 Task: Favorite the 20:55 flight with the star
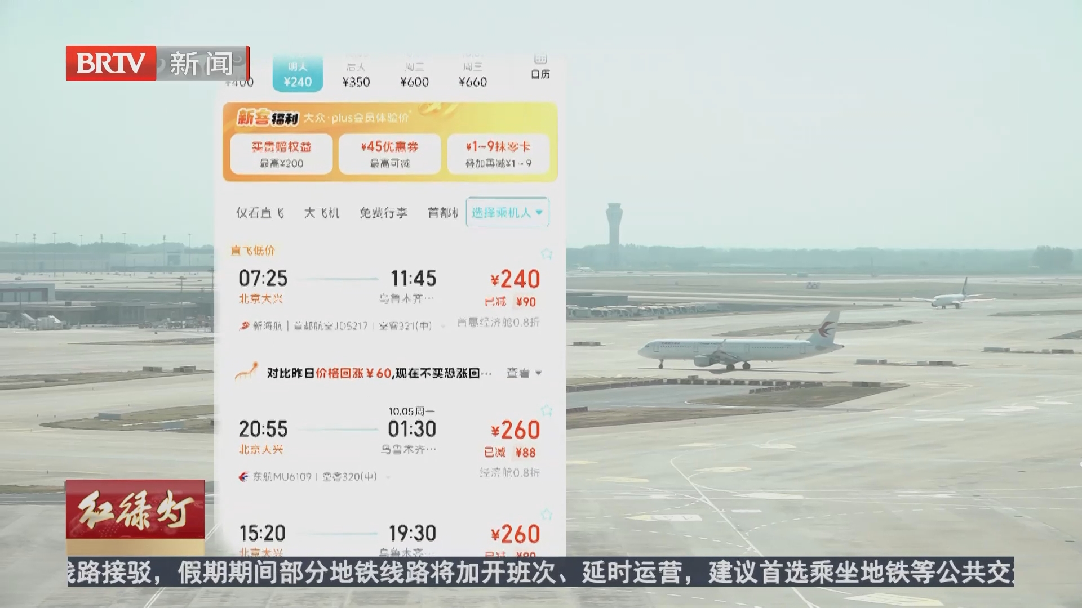pyautogui.click(x=546, y=410)
